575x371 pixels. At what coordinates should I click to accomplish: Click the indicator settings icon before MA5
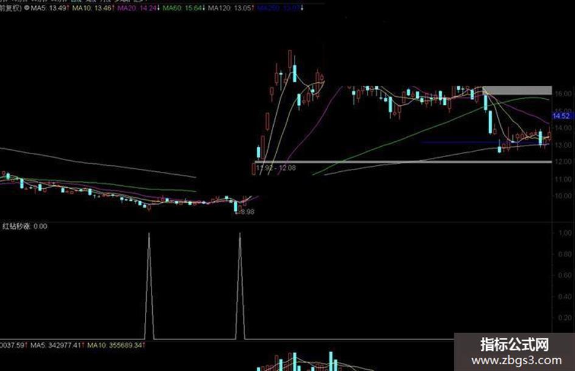click(26, 7)
